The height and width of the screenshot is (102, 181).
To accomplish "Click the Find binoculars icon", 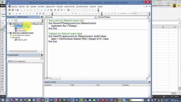I will tap(31, 10).
